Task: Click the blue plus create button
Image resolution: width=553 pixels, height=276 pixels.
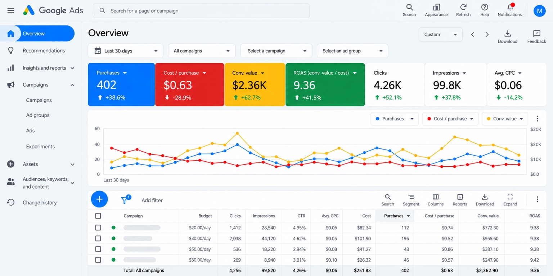Action: tap(99, 199)
